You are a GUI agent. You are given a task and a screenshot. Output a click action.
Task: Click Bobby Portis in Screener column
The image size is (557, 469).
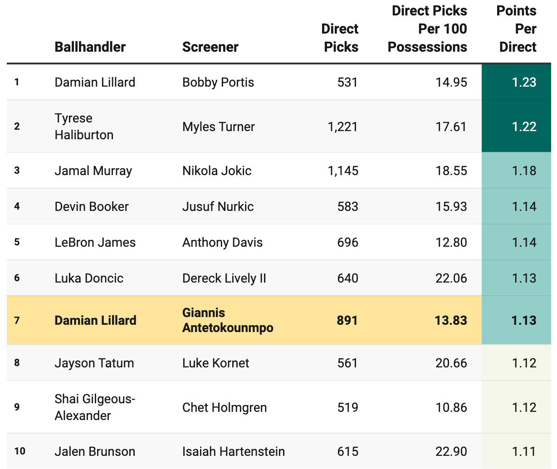218,82
